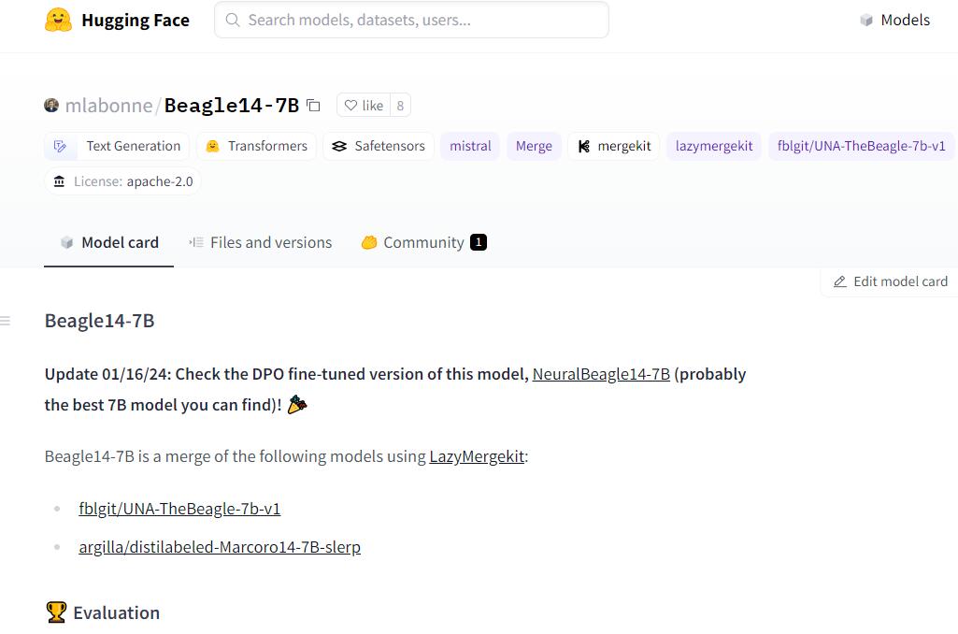The height and width of the screenshot is (634, 958).
Task: Copy the model name to clipboard
Action: tap(313, 105)
